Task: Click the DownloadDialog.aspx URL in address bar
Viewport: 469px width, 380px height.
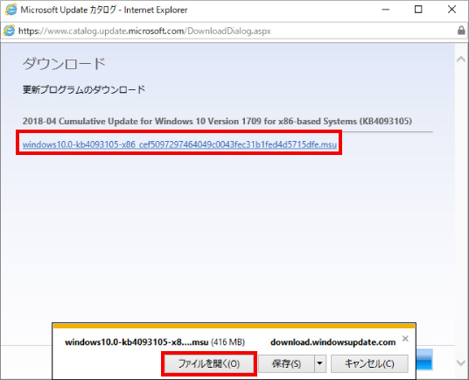Action: [144, 31]
